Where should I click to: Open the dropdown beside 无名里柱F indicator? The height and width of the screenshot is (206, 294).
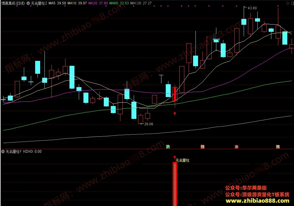[x=3, y=152]
